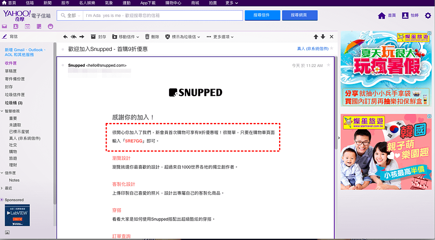435x240 pixels.
Task: Open the 寄件備份匣 sent folder
Action: click(15, 79)
